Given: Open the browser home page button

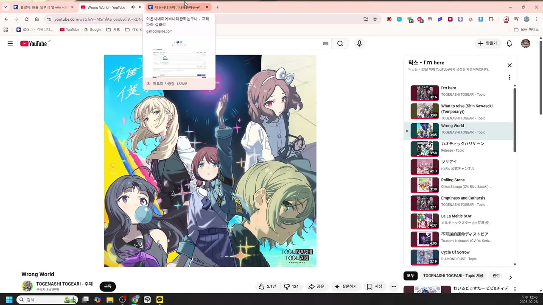Looking at the screenshot, I should [x=37, y=19].
